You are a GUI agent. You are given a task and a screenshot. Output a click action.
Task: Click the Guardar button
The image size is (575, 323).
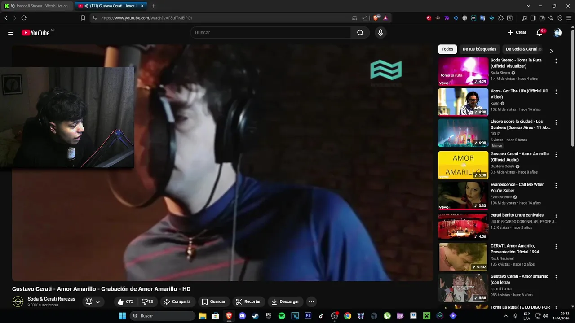pyautogui.click(x=213, y=301)
